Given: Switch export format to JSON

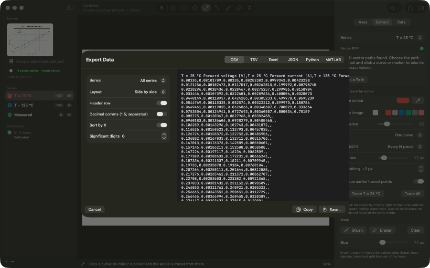Looking at the screenshot, I should coord(293,60).
